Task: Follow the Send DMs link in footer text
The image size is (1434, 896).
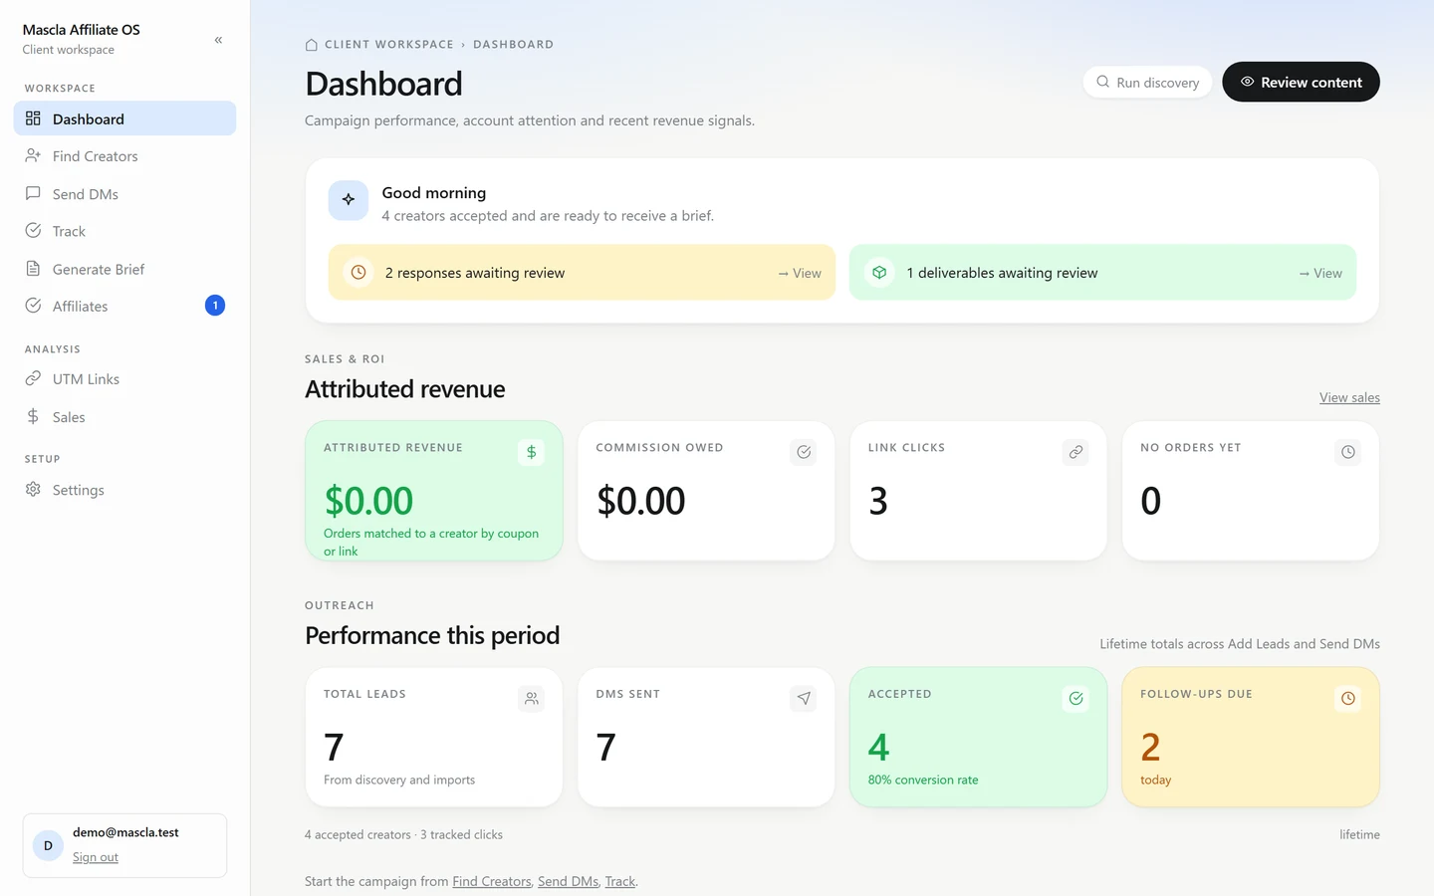Action: coord(568,881)
